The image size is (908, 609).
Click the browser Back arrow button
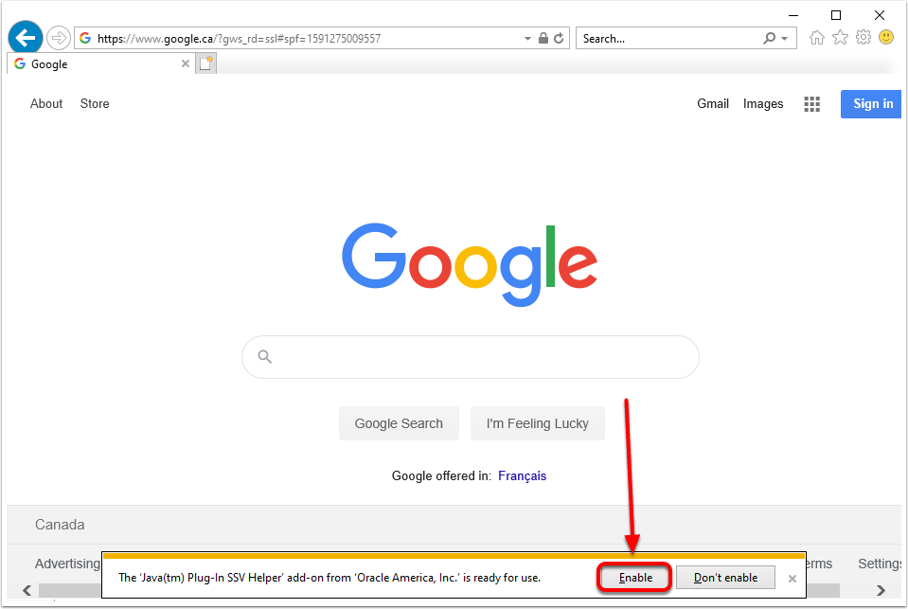26,38
